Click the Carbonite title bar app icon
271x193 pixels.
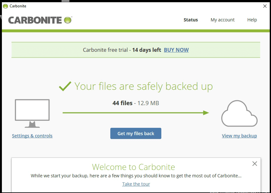[5, 6]
